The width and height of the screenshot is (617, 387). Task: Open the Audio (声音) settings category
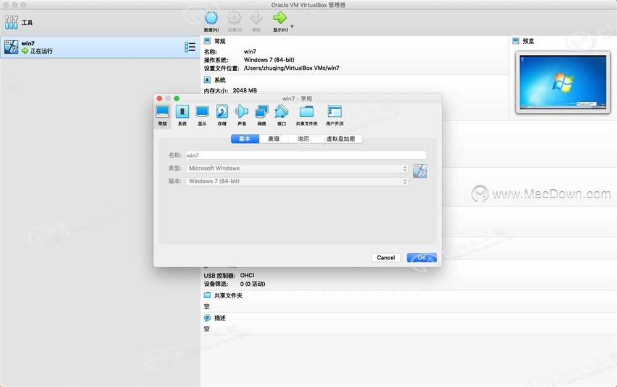pyautogui.click(x=242, y=115)
